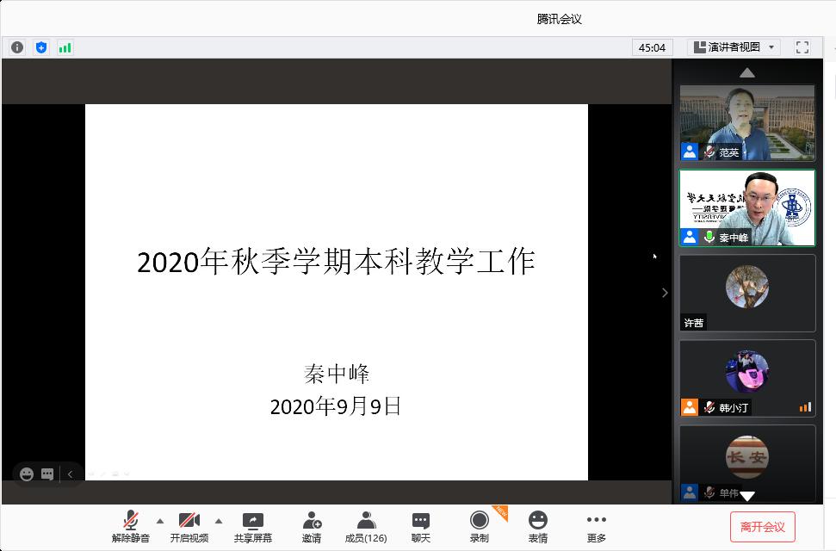The height and width of the screenshot is (551, 836).
Task: Turn on camera with 开启视频
Action: tap(189, 527)
